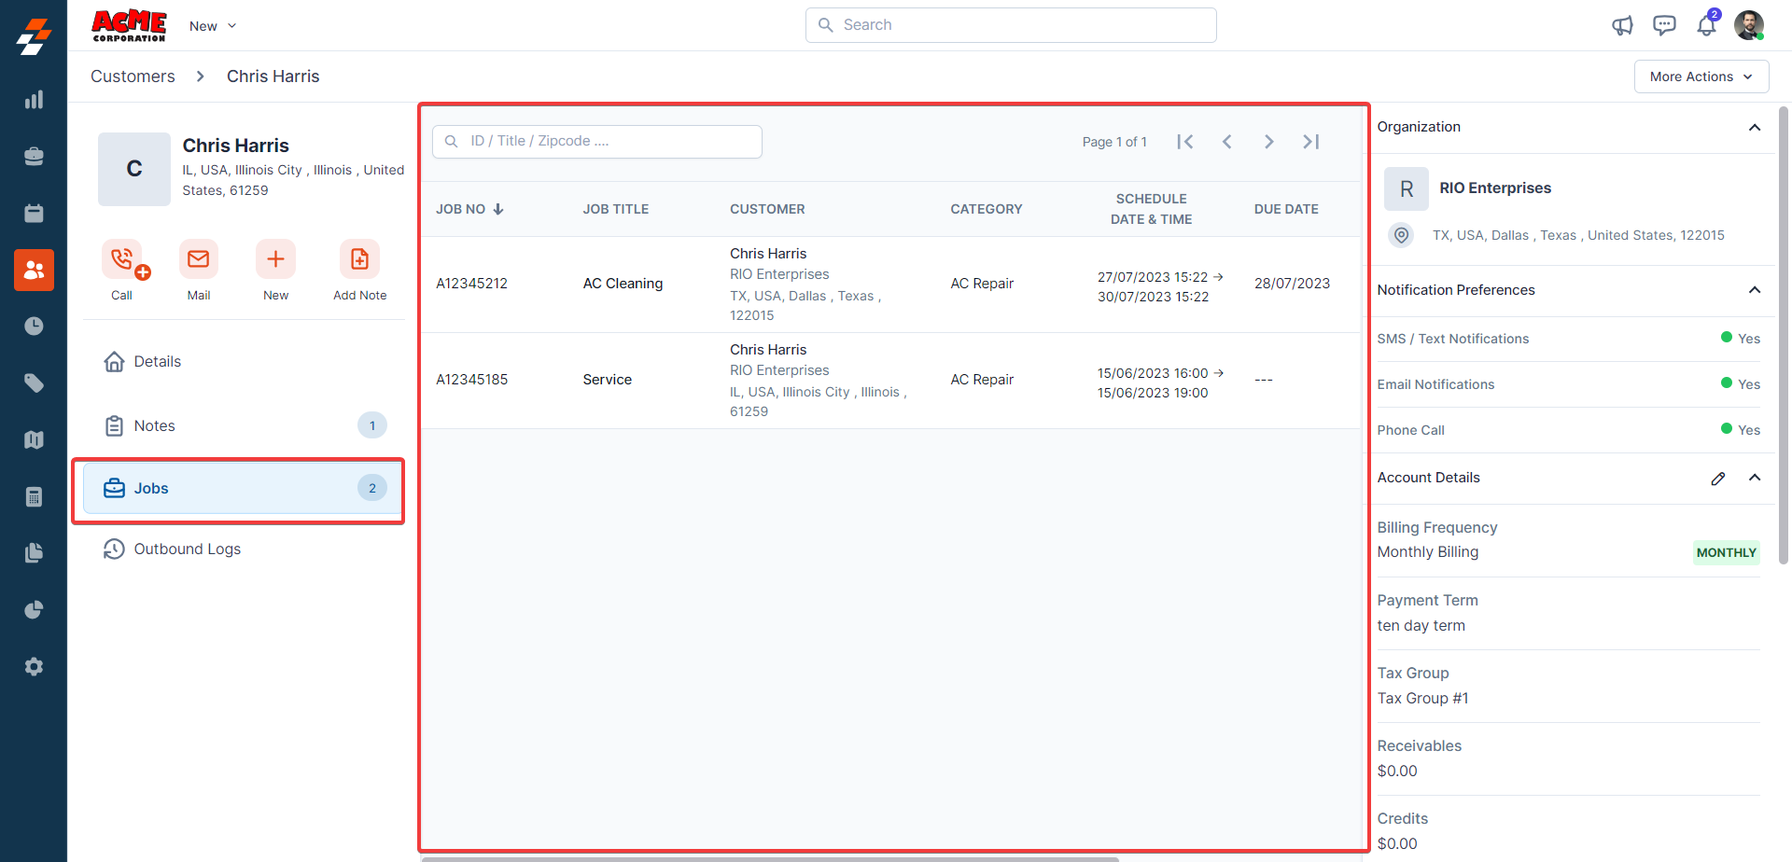This screenshot has width=1792, height=862.
Task: Open the notifications bell icon
Action: (x=1706, y=25)
